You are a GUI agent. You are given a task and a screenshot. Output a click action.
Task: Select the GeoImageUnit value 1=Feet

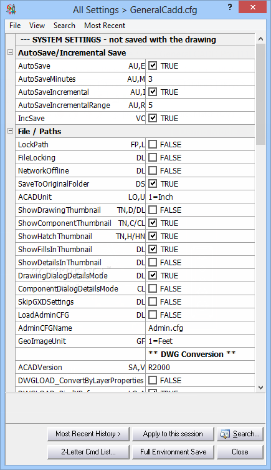click(x=200, y=341)
